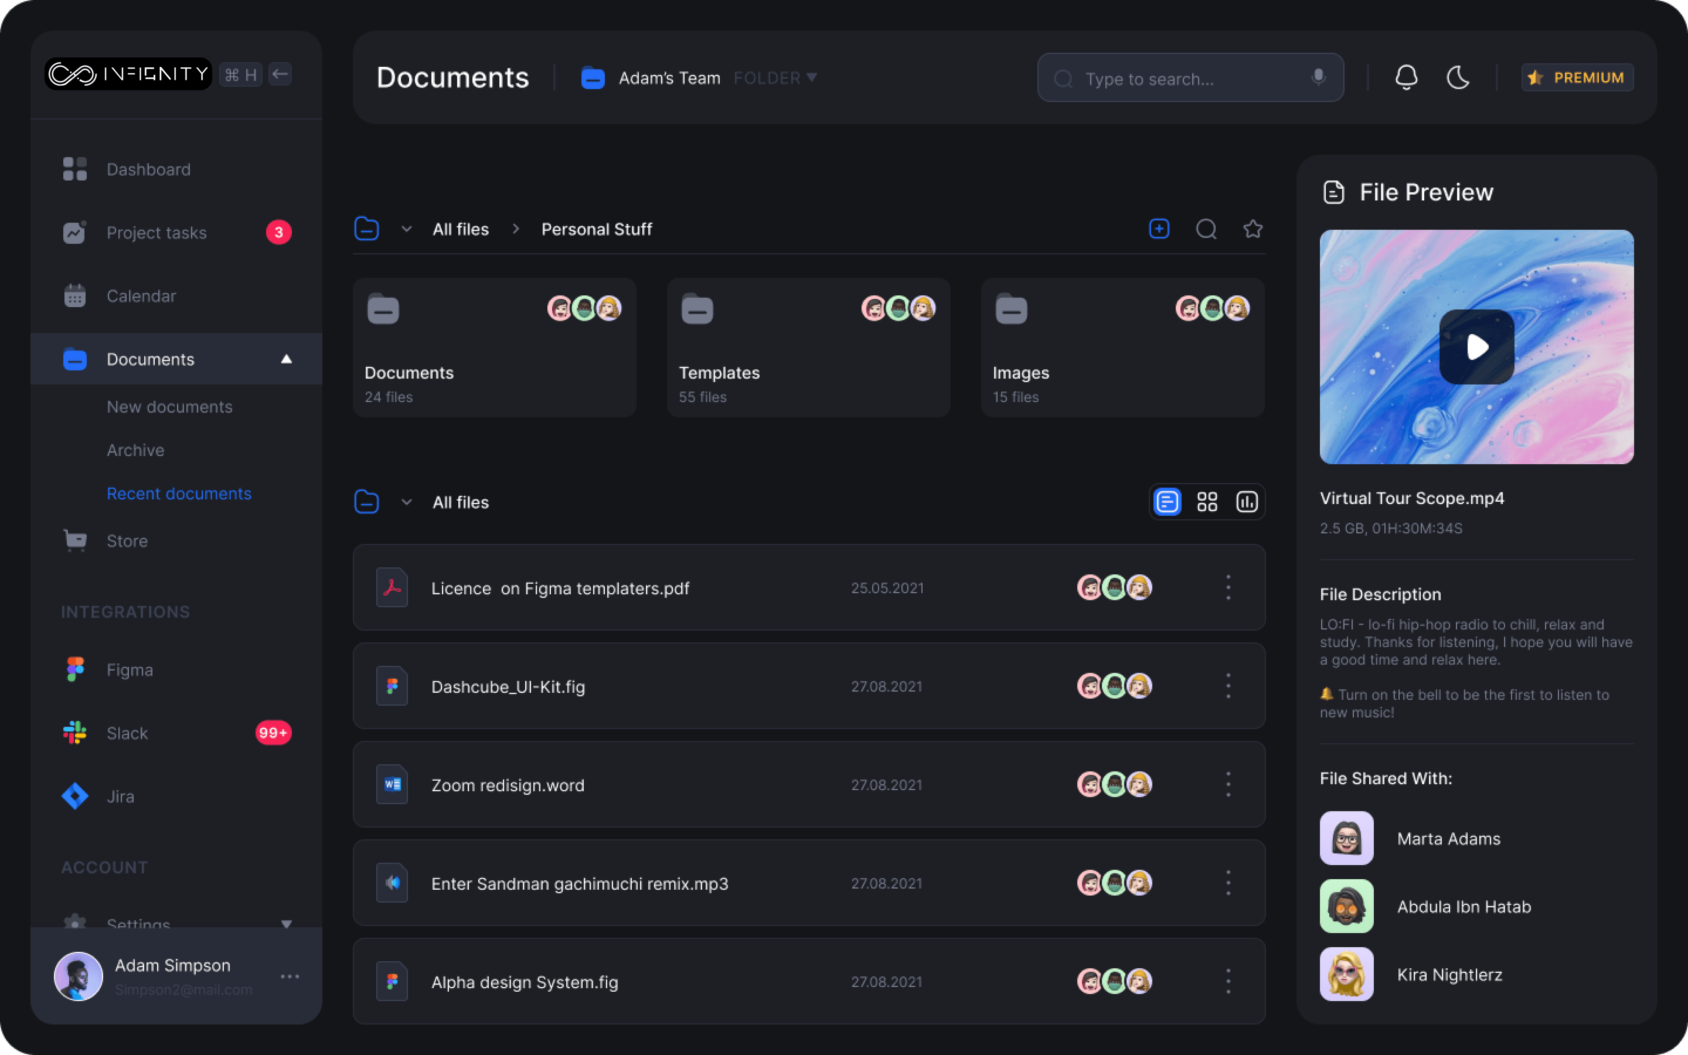Viewport: 1688px width, 1055px height.
Task: Expand the chevron beside the lower All files heading
Action: pos(407,502)
